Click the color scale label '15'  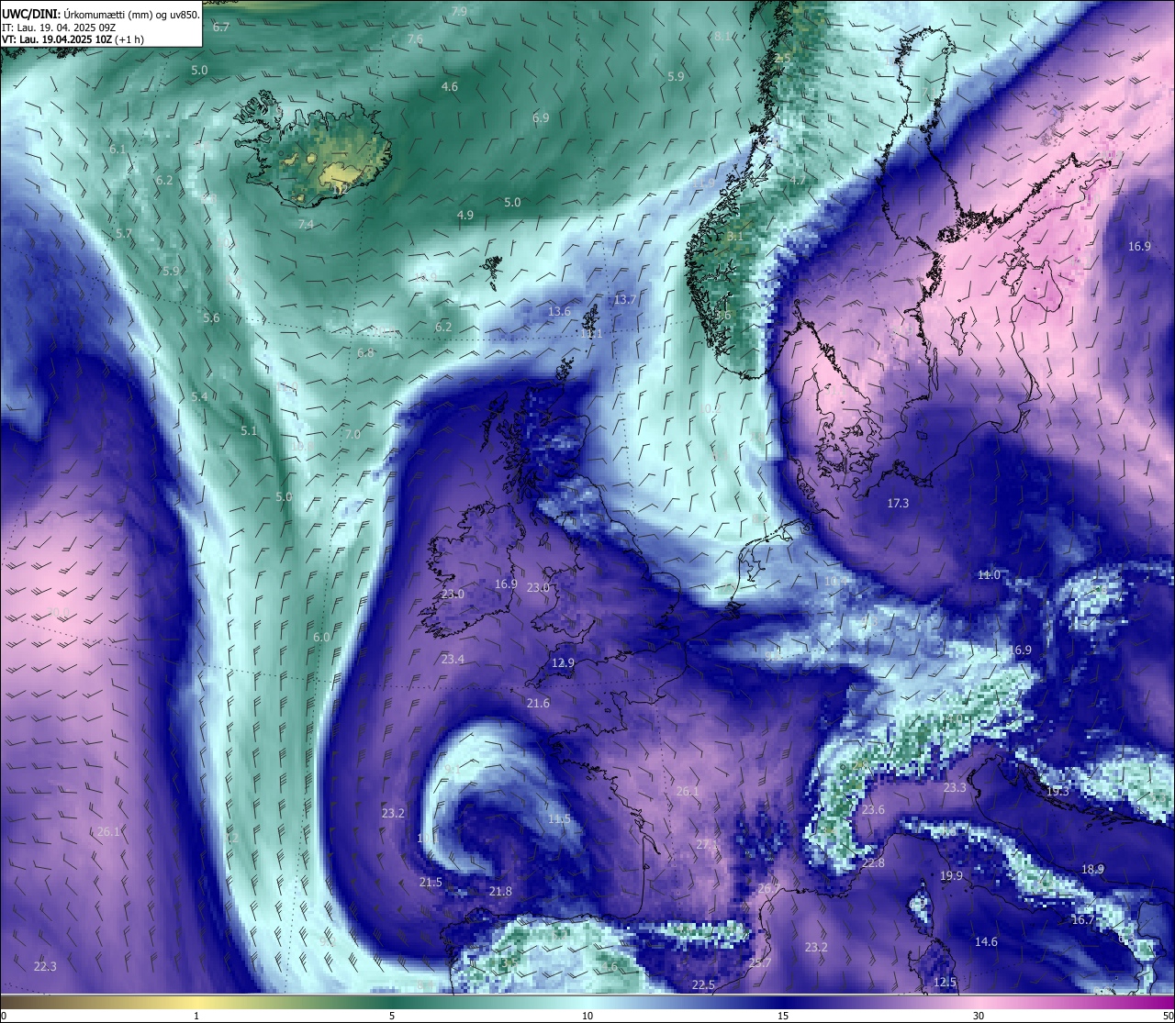tap(782, 1016)
